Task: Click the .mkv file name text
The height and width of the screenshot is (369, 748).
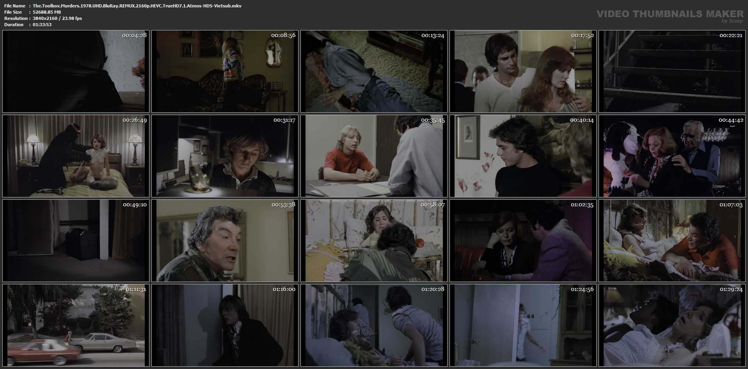Action: pyautogui.click(x=137, y=6)
